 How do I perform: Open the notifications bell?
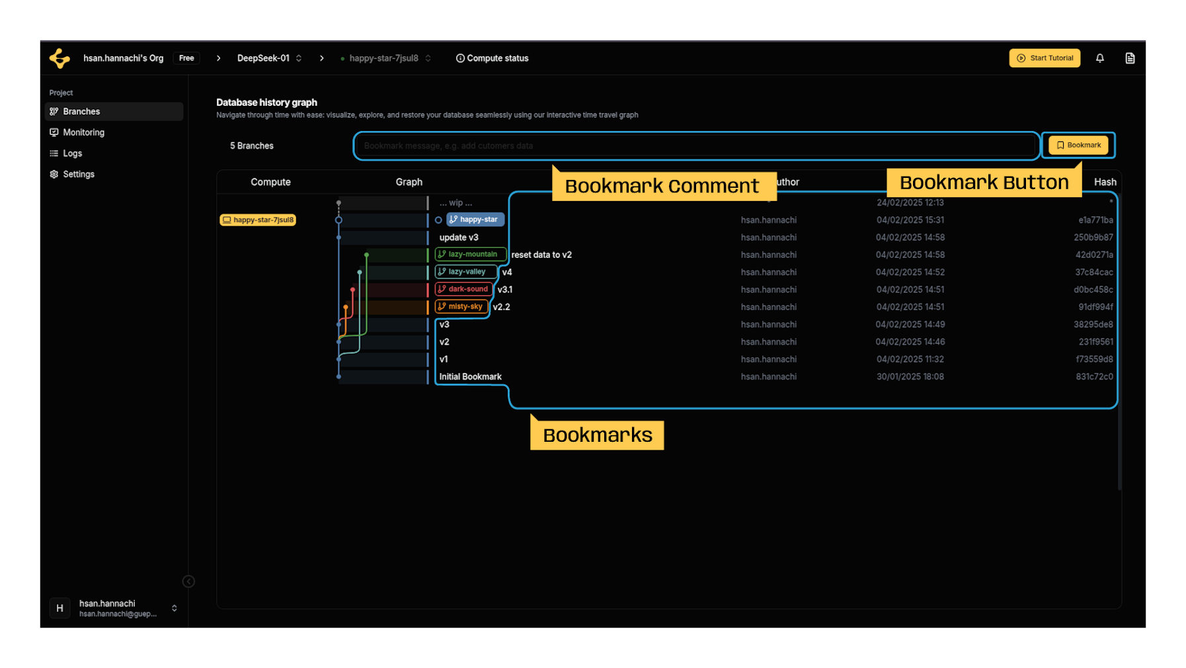pyautogui.click(x=1100, y=58)
